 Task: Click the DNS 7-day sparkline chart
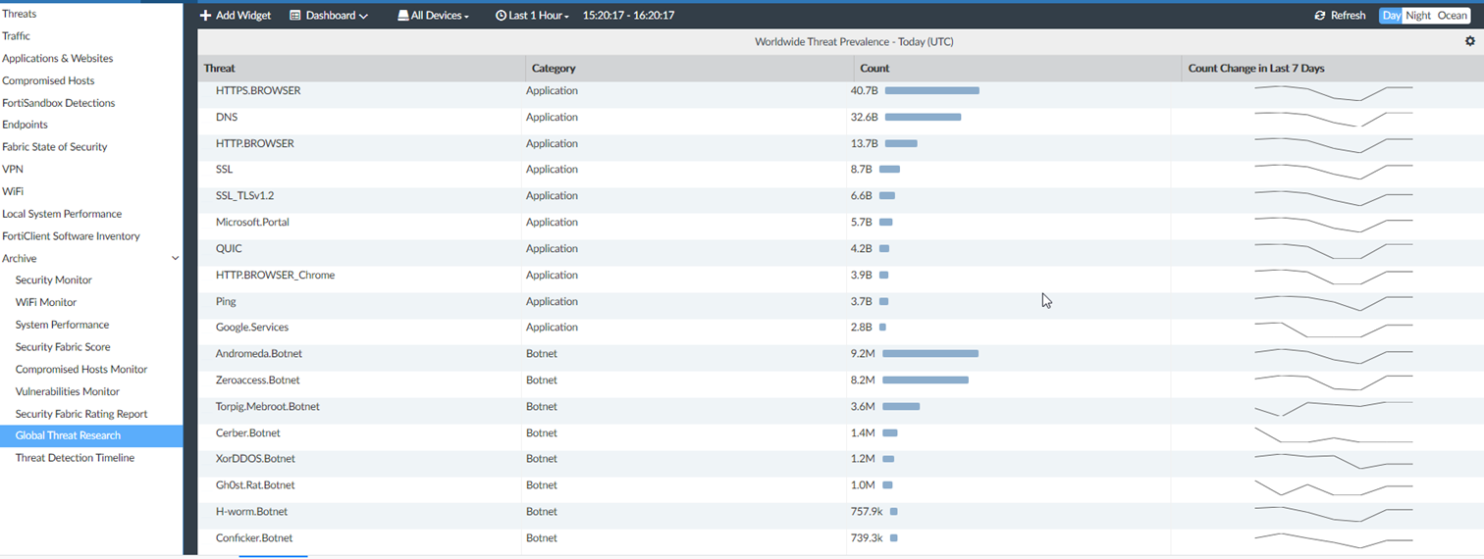pyautogui.click(x=1333, y=118)
